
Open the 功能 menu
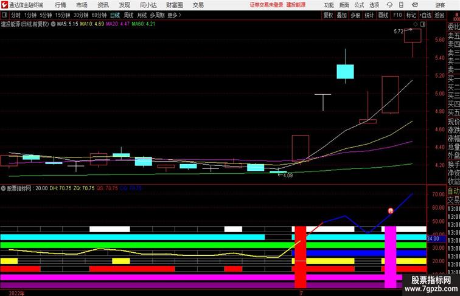(x=329, y=5)
